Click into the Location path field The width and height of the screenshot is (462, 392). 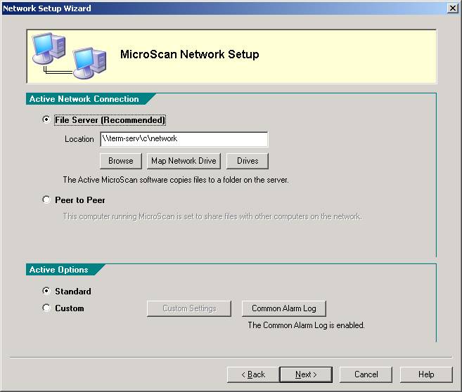[184, 139]
